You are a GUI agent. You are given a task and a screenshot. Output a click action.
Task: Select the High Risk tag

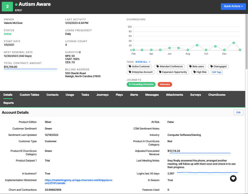pyautogui.click(x=200, y=72)
